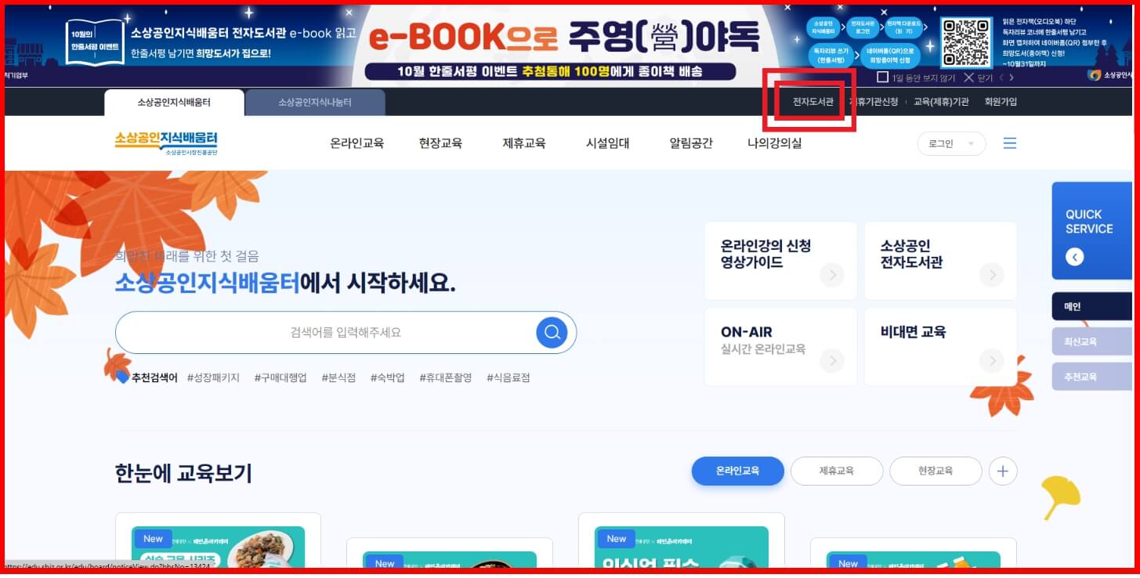Open the 온라인강의 신청 영상가이드 card
This screenshot has width=1140, height=578.
780,261
